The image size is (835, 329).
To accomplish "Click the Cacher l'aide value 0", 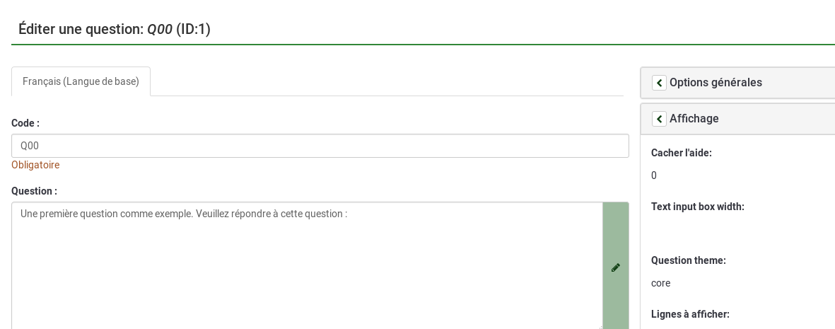I will tap(654, 175).
